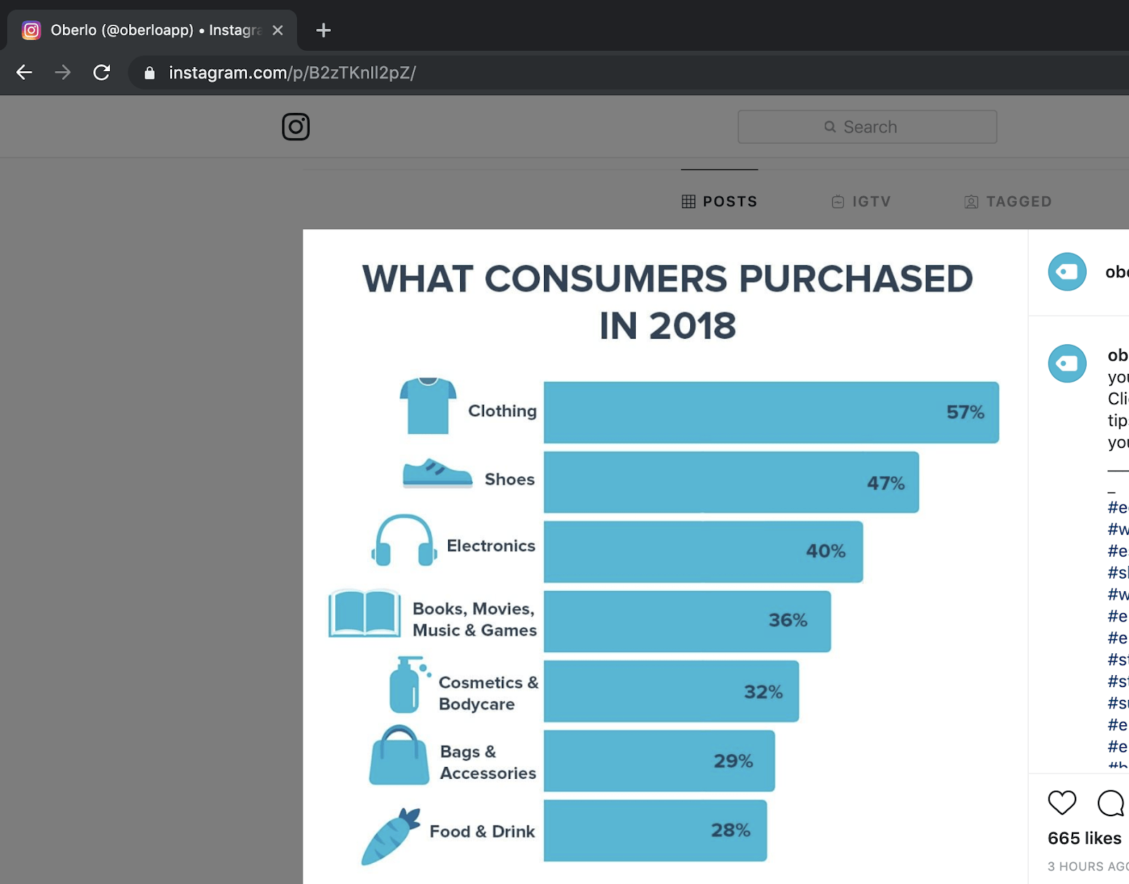
Task: Open Oberlo profile avatar in post header
Action: (x=1067, y=272)
